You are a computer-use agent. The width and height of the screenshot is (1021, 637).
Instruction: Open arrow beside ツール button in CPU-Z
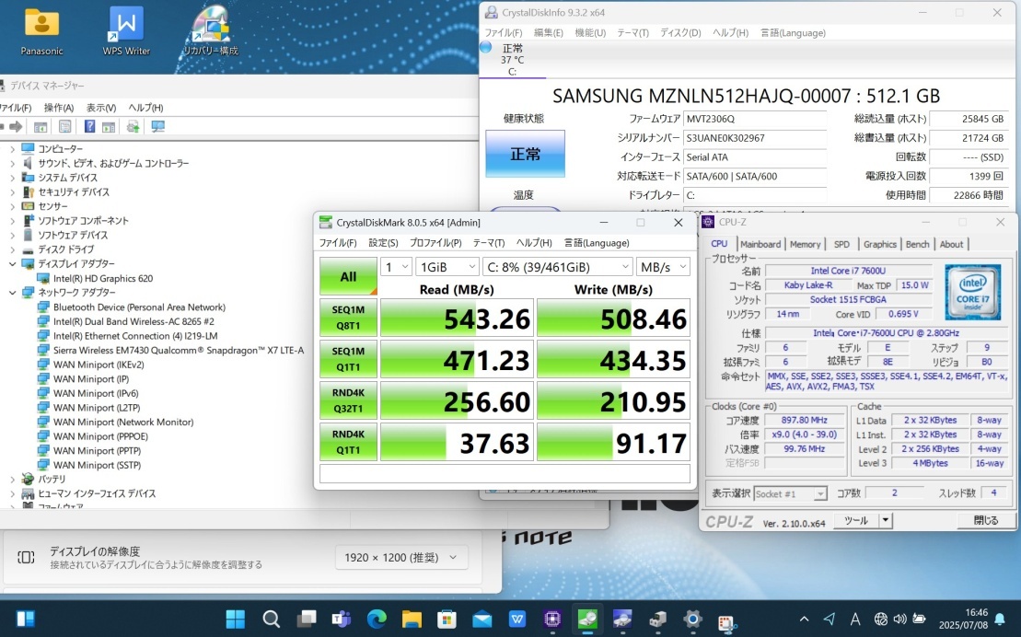[885, 520]
